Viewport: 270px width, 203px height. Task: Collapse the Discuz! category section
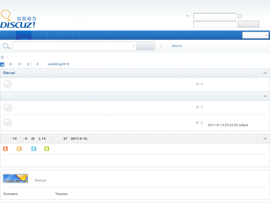coord(265,73)
